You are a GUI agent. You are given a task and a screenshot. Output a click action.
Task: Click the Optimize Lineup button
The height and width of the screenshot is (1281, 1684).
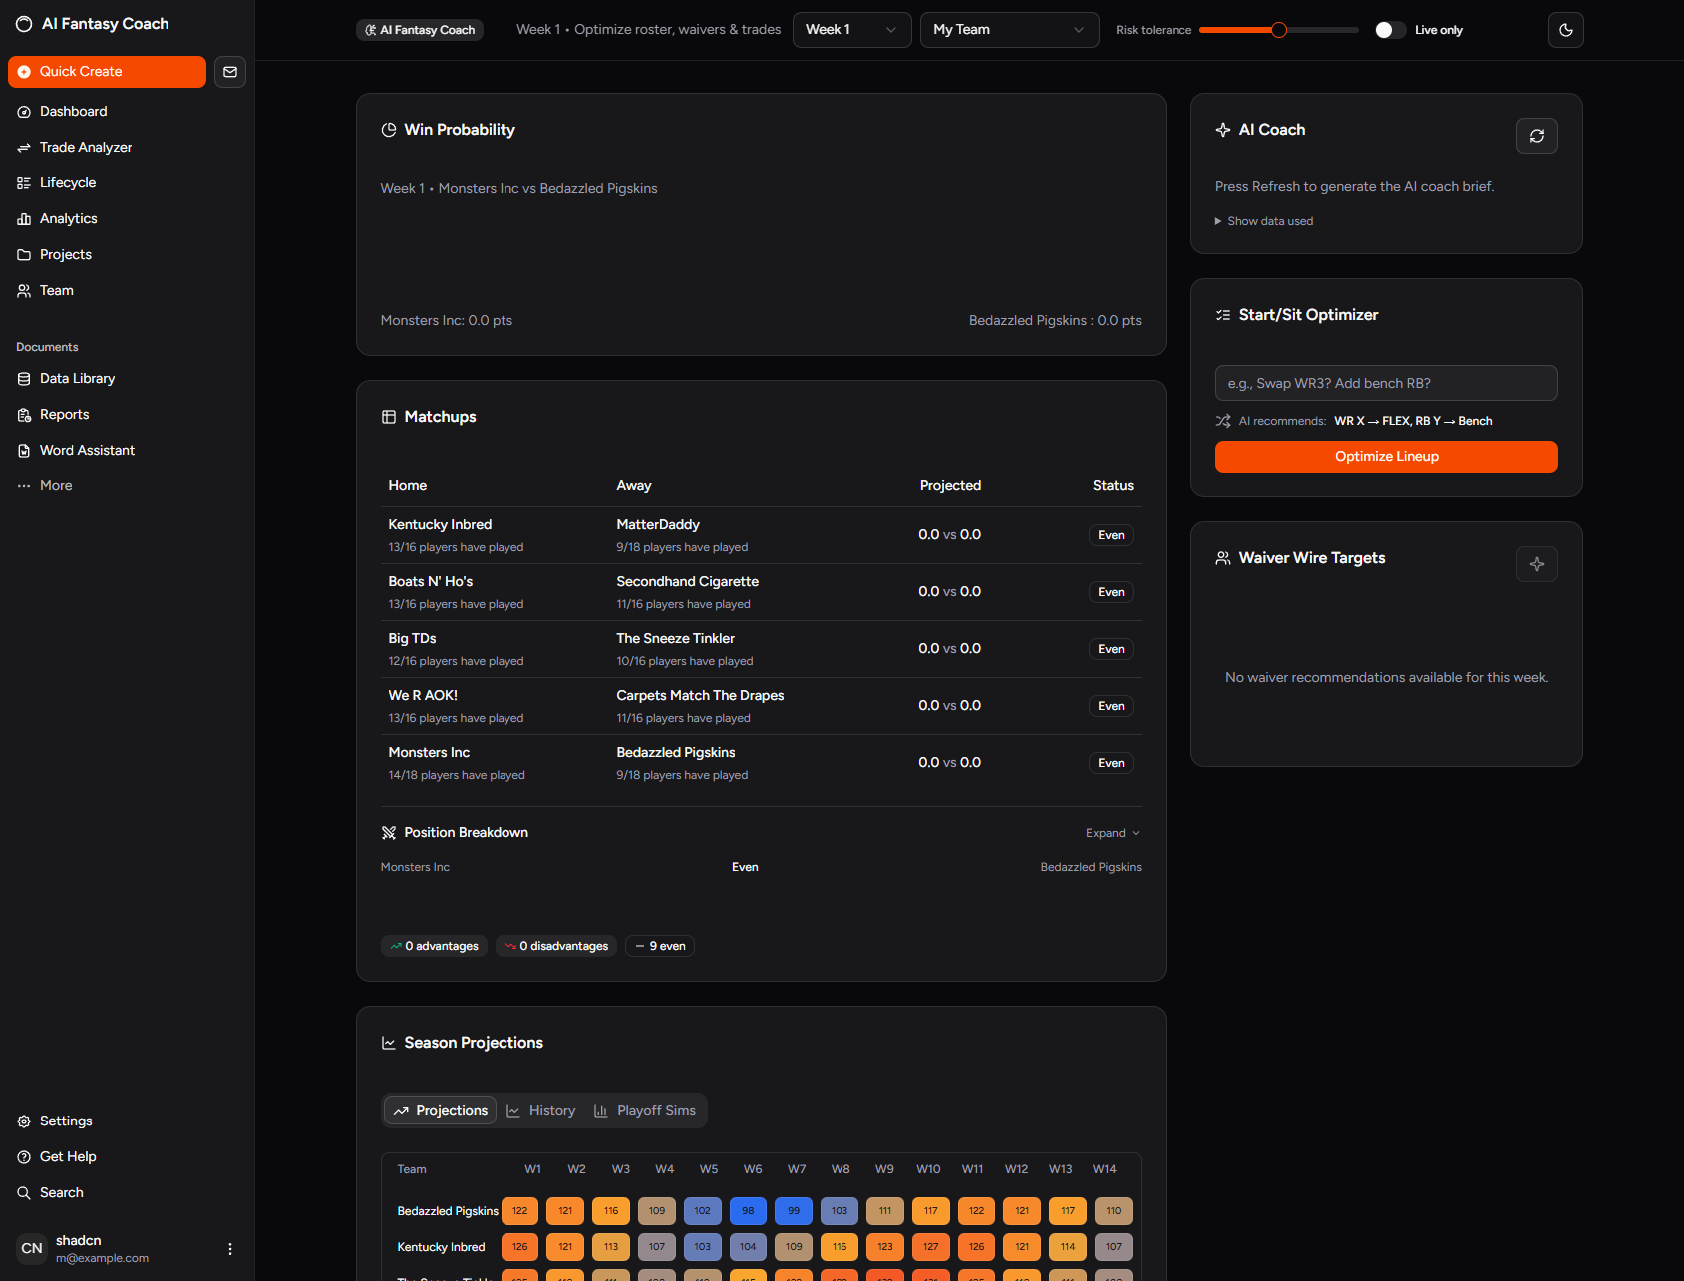[x=1386, y=457]
